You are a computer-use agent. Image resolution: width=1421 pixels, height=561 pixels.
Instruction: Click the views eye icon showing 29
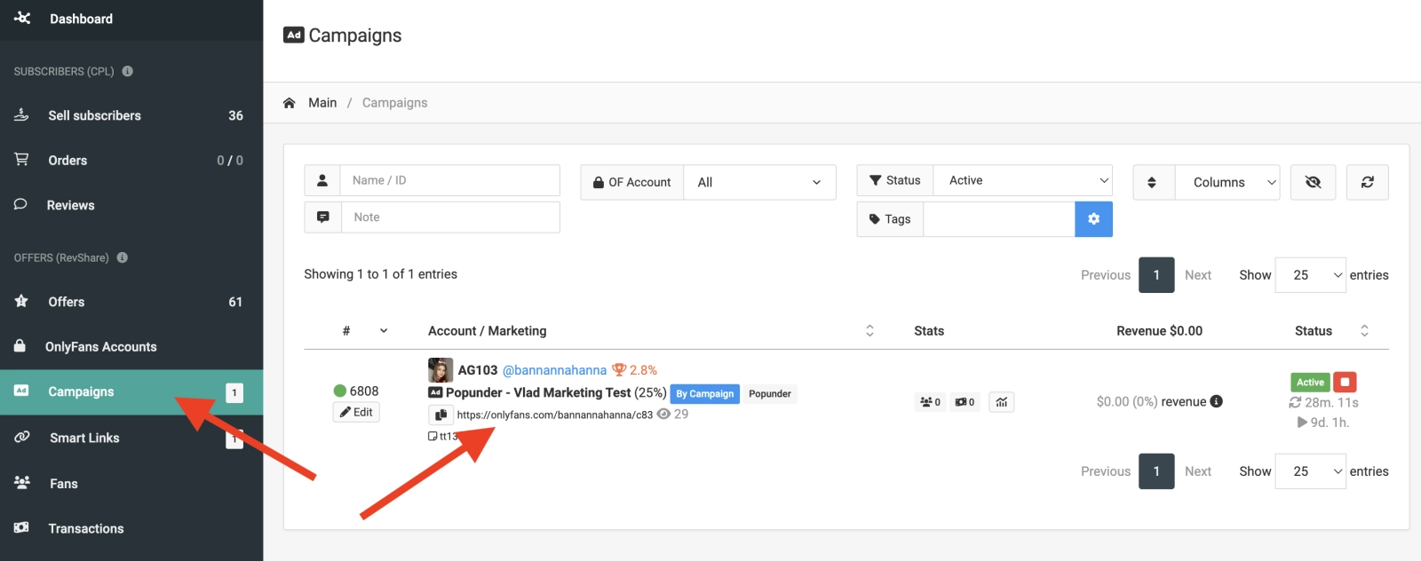663,414
